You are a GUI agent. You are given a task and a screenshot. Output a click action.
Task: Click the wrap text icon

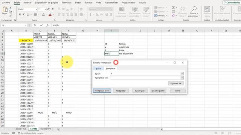click(x=81, y=9)
